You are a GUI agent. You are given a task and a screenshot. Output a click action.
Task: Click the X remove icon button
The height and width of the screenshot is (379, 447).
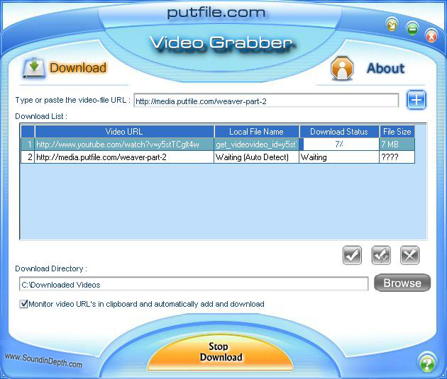click(x=409, y=255)
